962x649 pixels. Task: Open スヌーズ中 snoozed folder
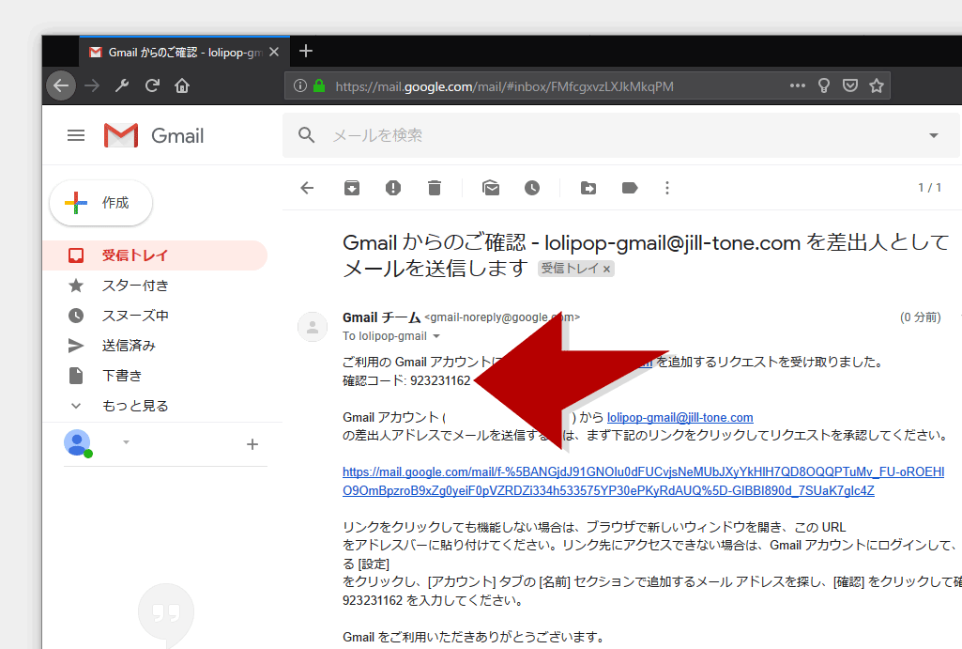click(155, 316)
